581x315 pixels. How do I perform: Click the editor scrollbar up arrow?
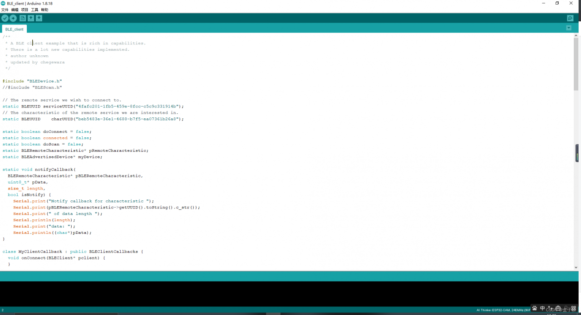coord(576,35)
